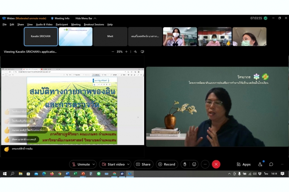The image size is (289, 192).
Task: Open the Breakout Sessions menu
Action: coord(94,24)
